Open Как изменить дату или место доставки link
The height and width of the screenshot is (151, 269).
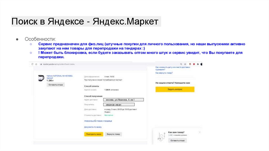point(173,68)
